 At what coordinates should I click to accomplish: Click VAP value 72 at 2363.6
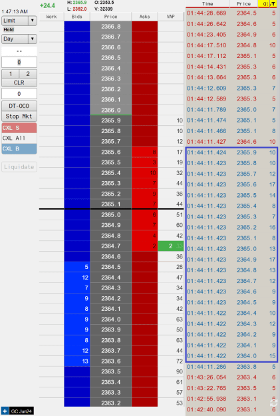(180, 361)
